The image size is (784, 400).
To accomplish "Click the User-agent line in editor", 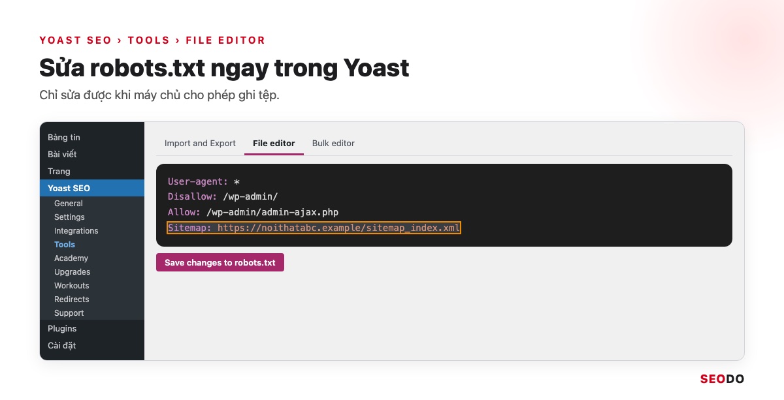I will tap(204, 181).
